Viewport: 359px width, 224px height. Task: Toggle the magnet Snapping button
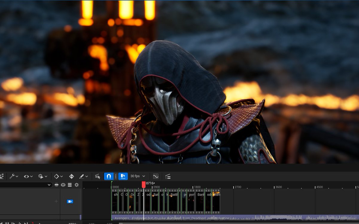[109, 176]
